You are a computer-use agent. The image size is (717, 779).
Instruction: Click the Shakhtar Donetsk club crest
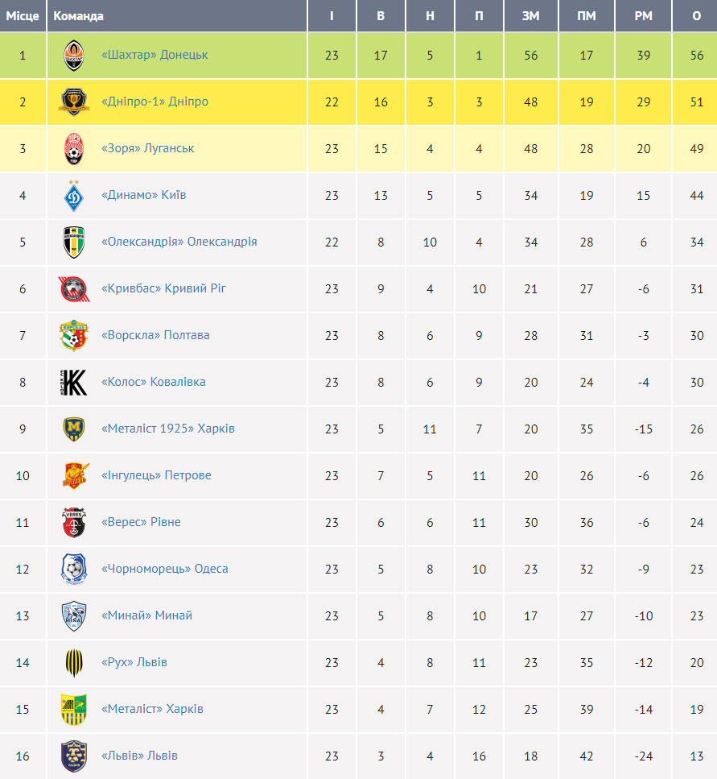pyautogui.click(x=74, y=55)
